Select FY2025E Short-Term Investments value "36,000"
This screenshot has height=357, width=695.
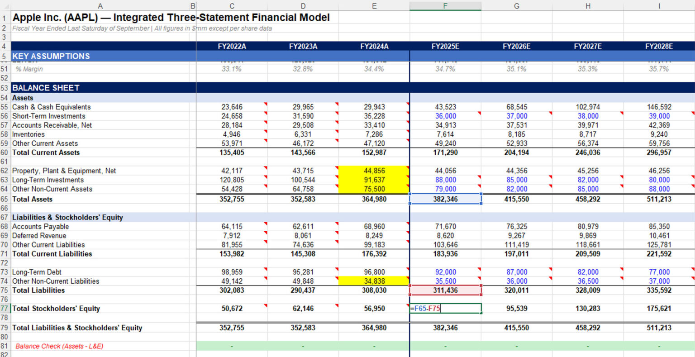(x=445, y=116)
